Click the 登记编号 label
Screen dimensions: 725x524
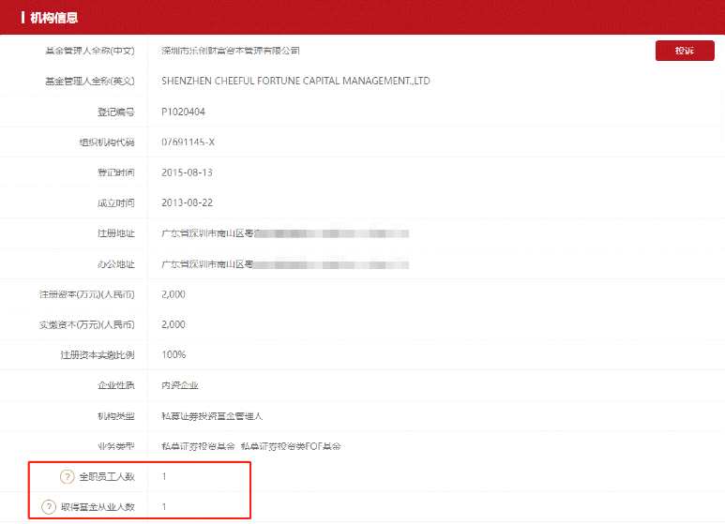(x=116, y=112)
